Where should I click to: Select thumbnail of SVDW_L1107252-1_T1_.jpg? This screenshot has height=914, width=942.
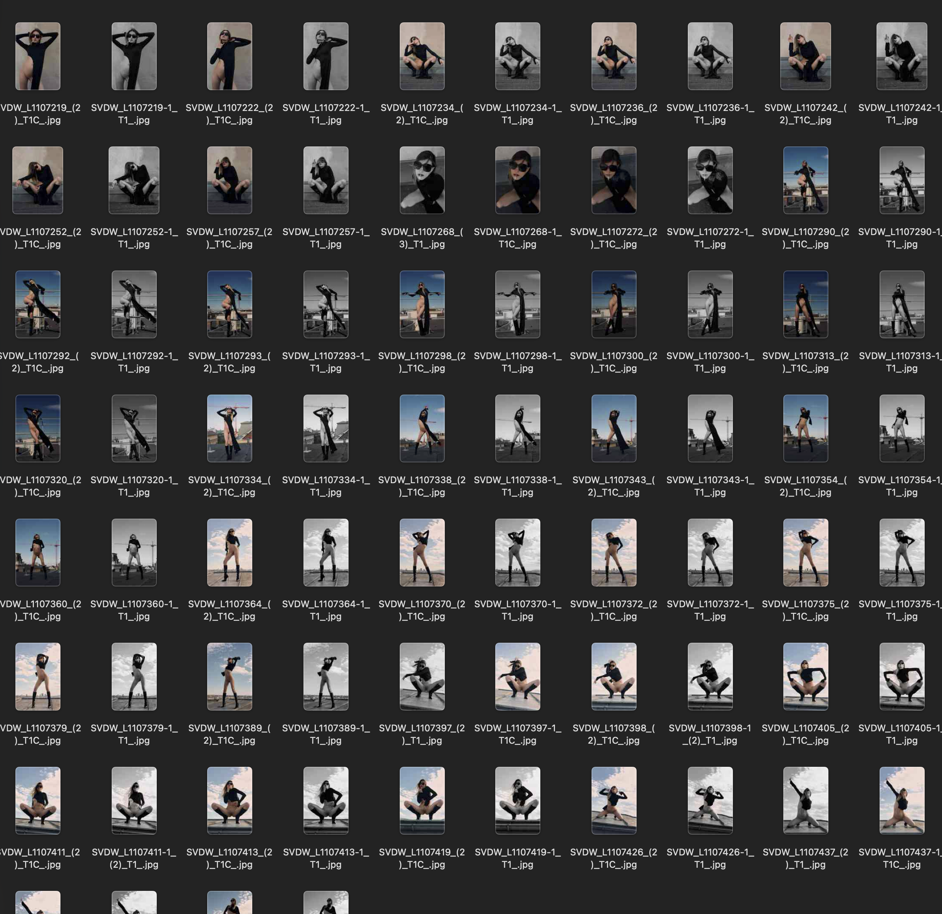(134, 180)
